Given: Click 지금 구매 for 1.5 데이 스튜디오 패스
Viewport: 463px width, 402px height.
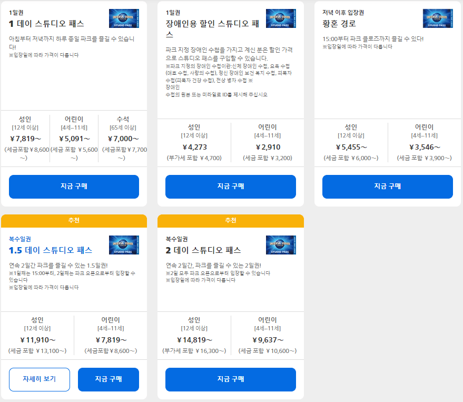Looking at the screenshot, I should [x=108, y=379].
